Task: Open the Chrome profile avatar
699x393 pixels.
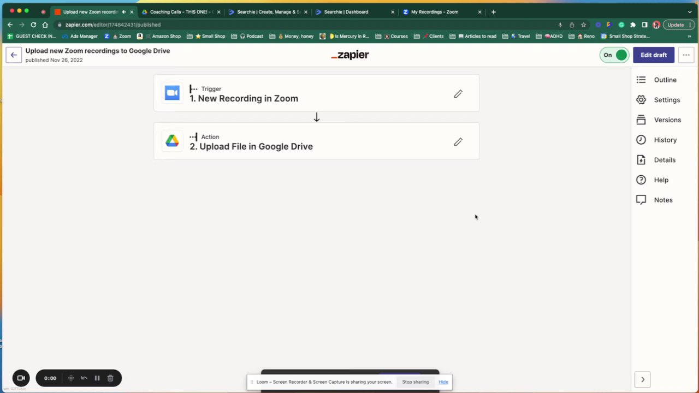Action: [656, 25]
